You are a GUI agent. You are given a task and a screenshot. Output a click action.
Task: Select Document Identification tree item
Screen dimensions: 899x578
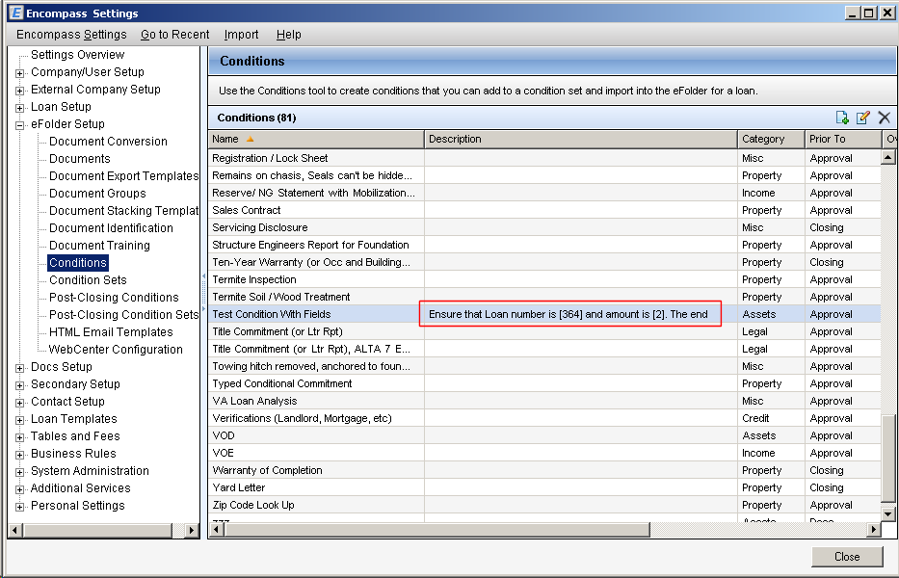pos(111,228)
